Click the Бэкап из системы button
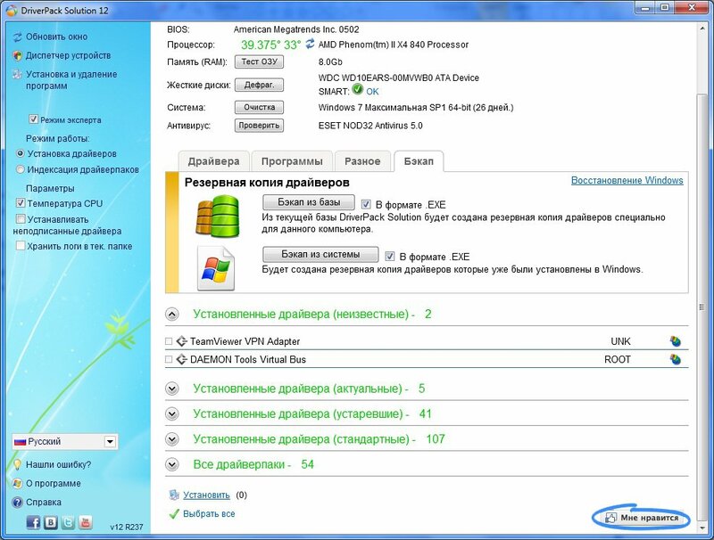 pos(320,255)
